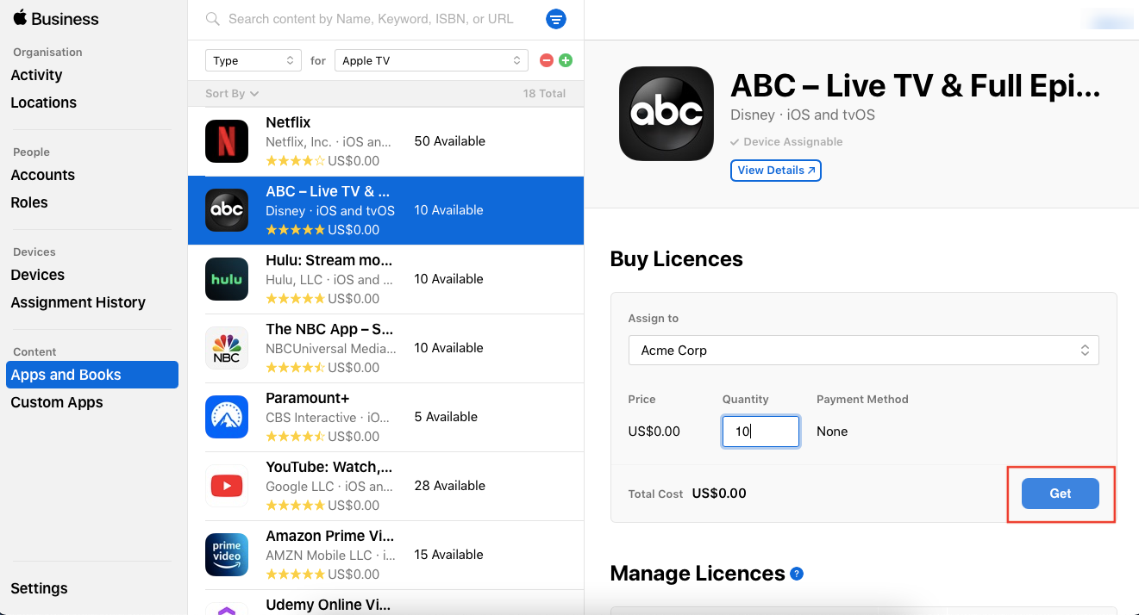
Task: Click the 18 Total count label
Action: (x=544, y=93)
